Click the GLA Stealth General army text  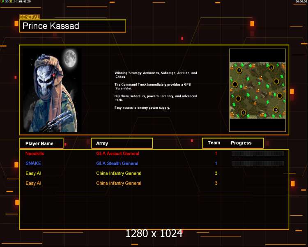click(x=117, y=163)
